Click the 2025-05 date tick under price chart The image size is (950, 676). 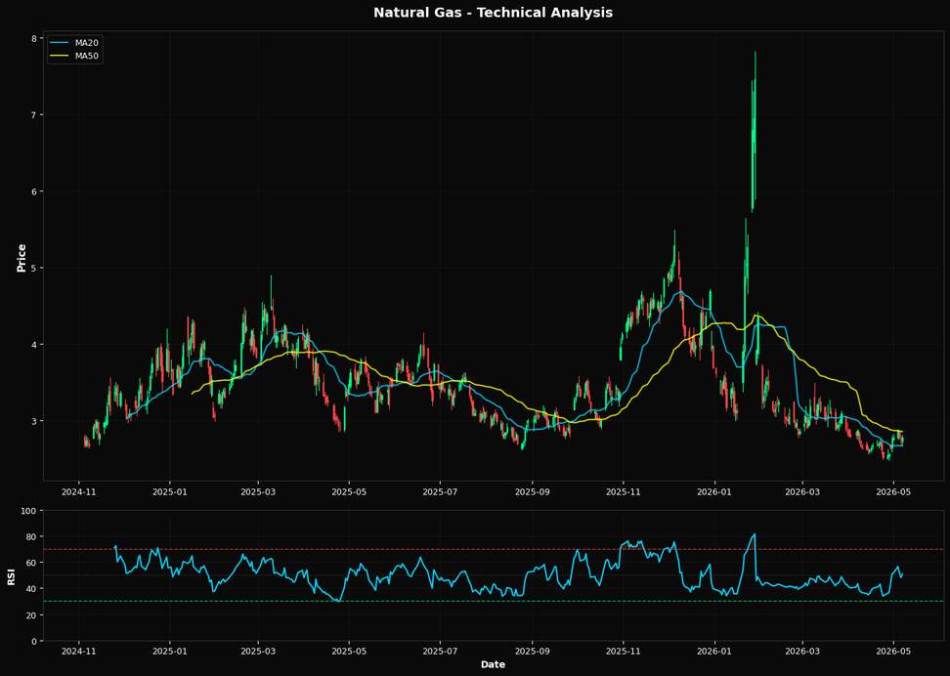(349, 491)
